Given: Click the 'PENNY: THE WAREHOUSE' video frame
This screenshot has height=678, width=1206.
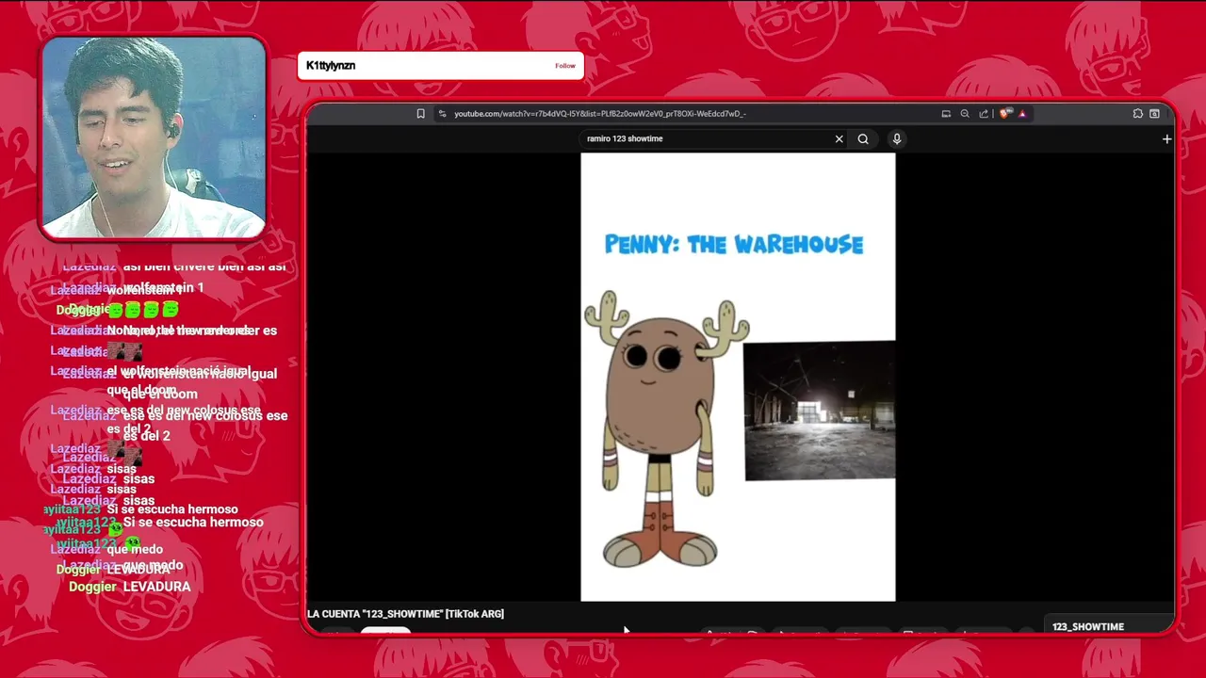Looking at the screenshot, I should click(738, 377).
